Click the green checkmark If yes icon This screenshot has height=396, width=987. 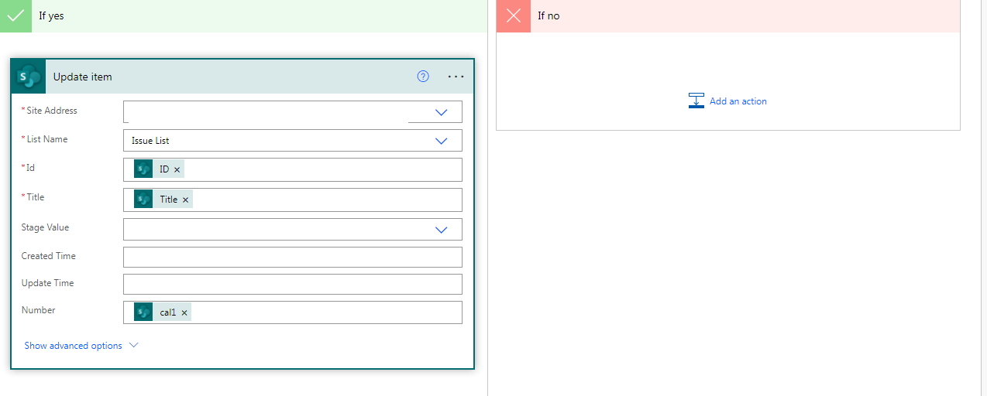tap(15, 15)
